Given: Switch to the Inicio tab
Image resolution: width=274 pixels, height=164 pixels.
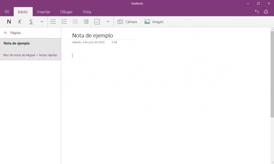Looking at the screenshot, I should pos(23,12).
